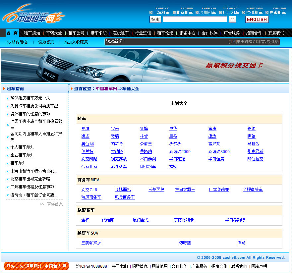Open article 境外租车的注意的事项
Screen dimensions: 292x275
[x=30, y=114]
